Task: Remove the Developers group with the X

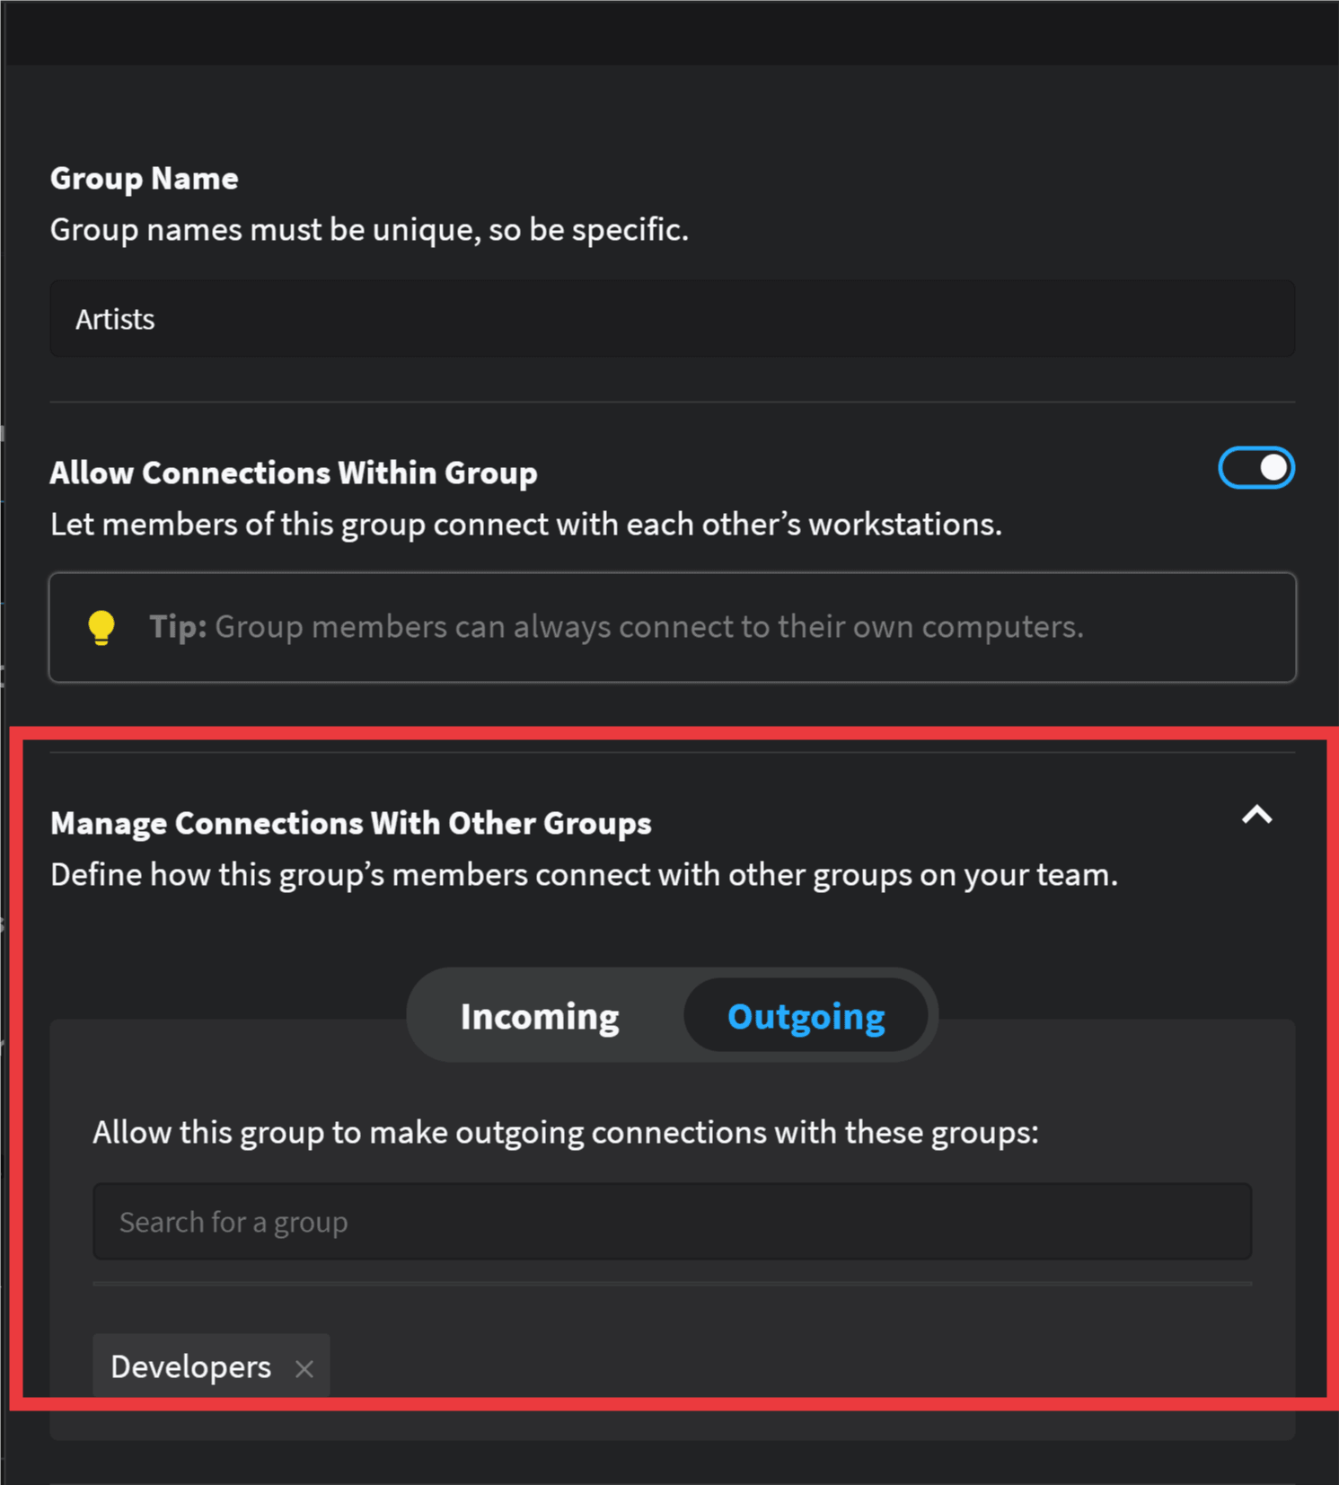Action: point(304,1368)
